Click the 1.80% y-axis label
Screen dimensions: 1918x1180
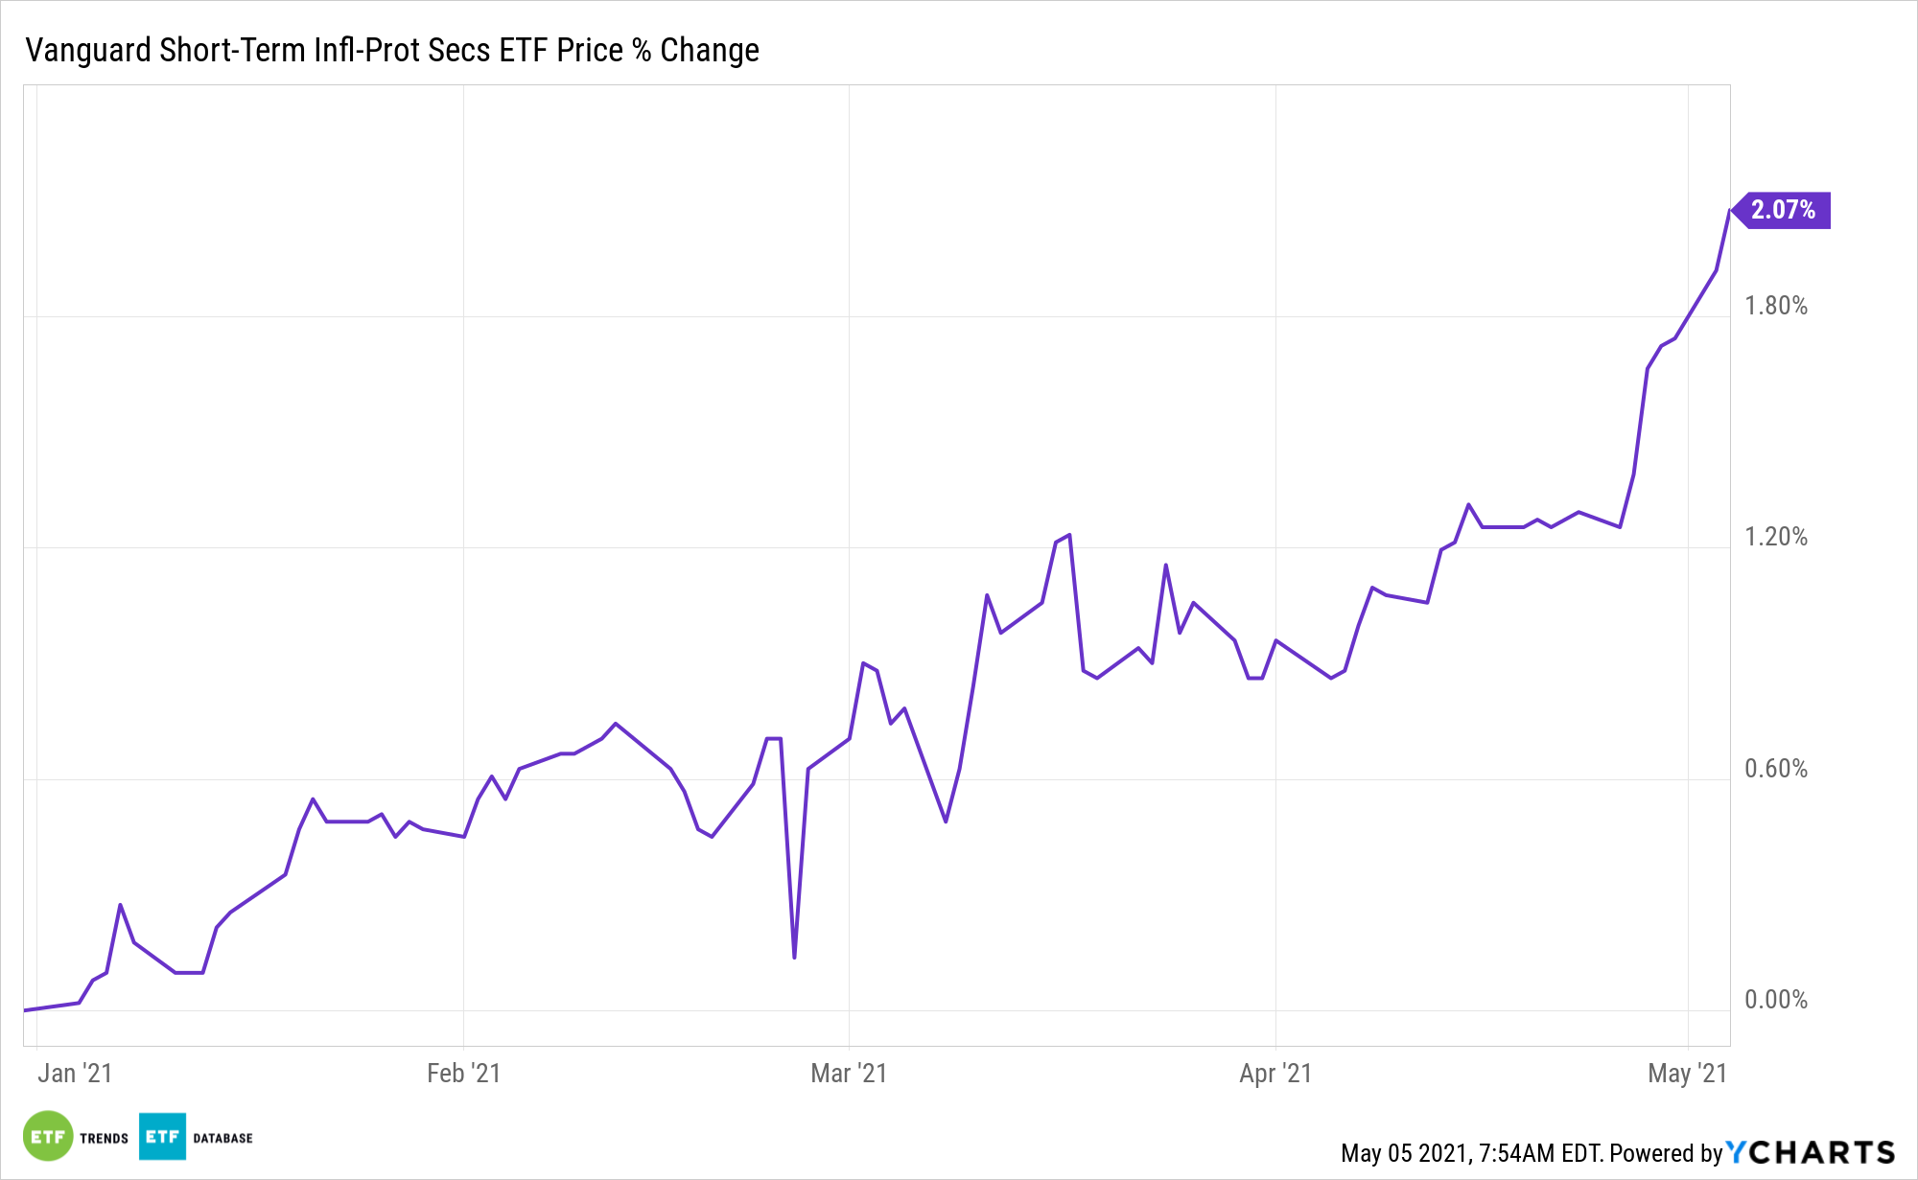point(1776,306)
